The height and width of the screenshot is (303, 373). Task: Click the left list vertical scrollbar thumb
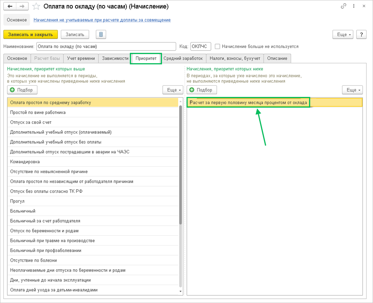pos(180,164)
